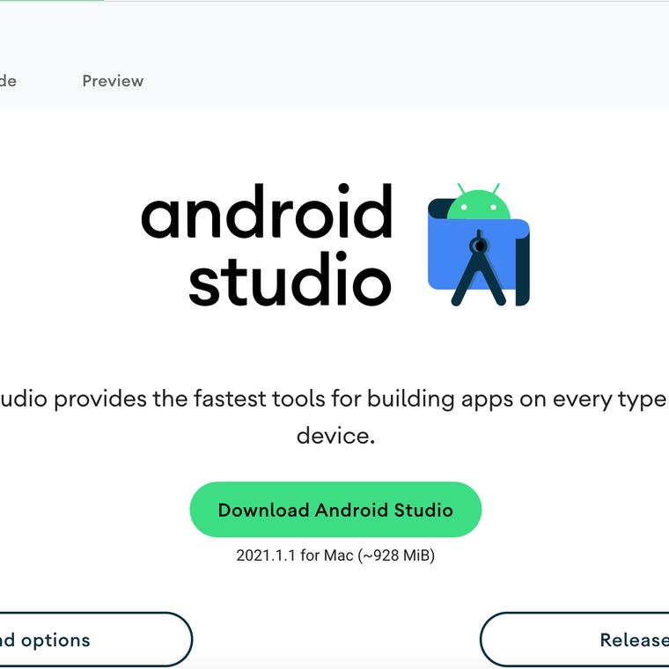Click the green Android robot head
Viewport: 669px width, 669px height.
pos(478,209)
